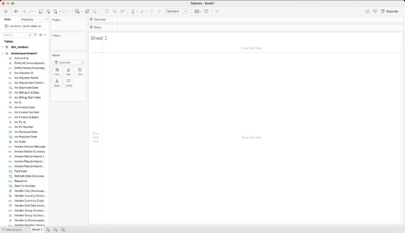
Task: Switch to the Analytics tab
Action: click(27, 19)
